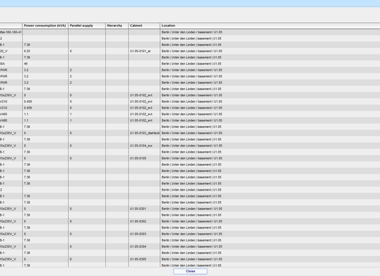Select cabinet cell U1.05-0302

pyautogui.click(x=144, y=221)
